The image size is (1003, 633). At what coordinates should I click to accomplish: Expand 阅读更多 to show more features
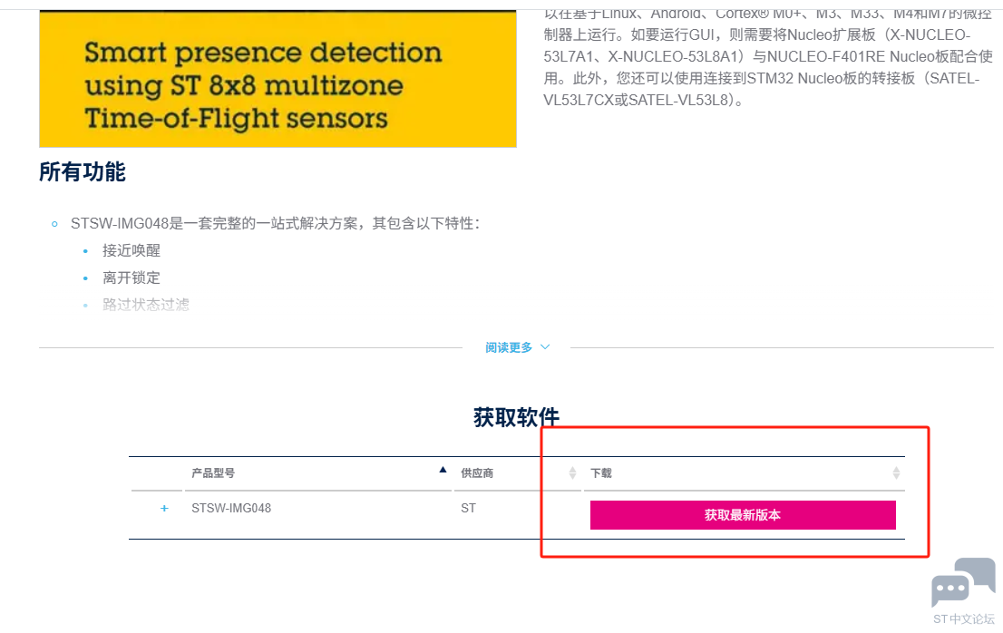click(x=509, y=347)
